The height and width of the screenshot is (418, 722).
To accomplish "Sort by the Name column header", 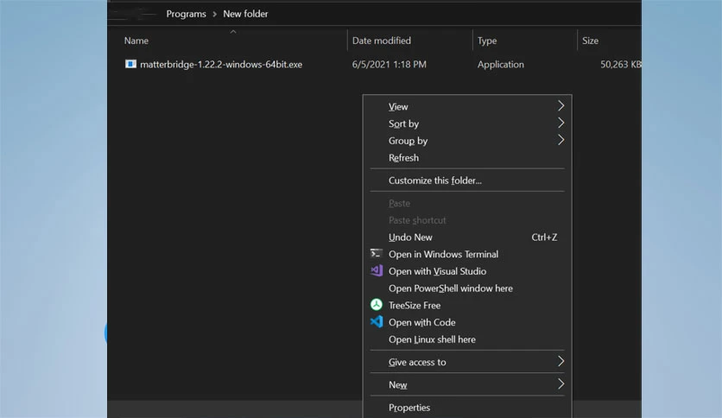I will tap(136, 41).
